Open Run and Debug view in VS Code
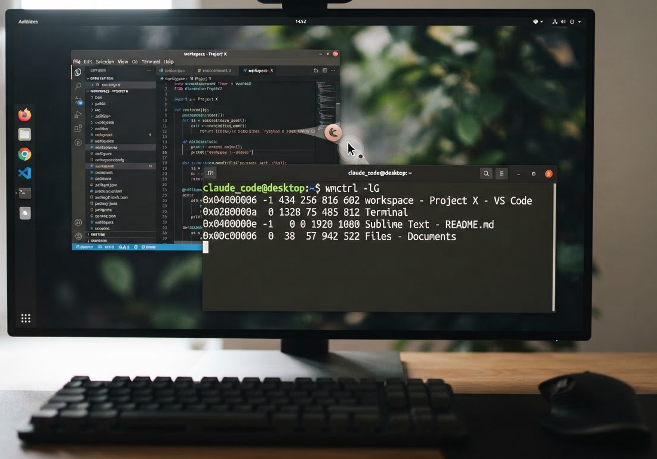657x459 pixels. (x=78, y=114)
